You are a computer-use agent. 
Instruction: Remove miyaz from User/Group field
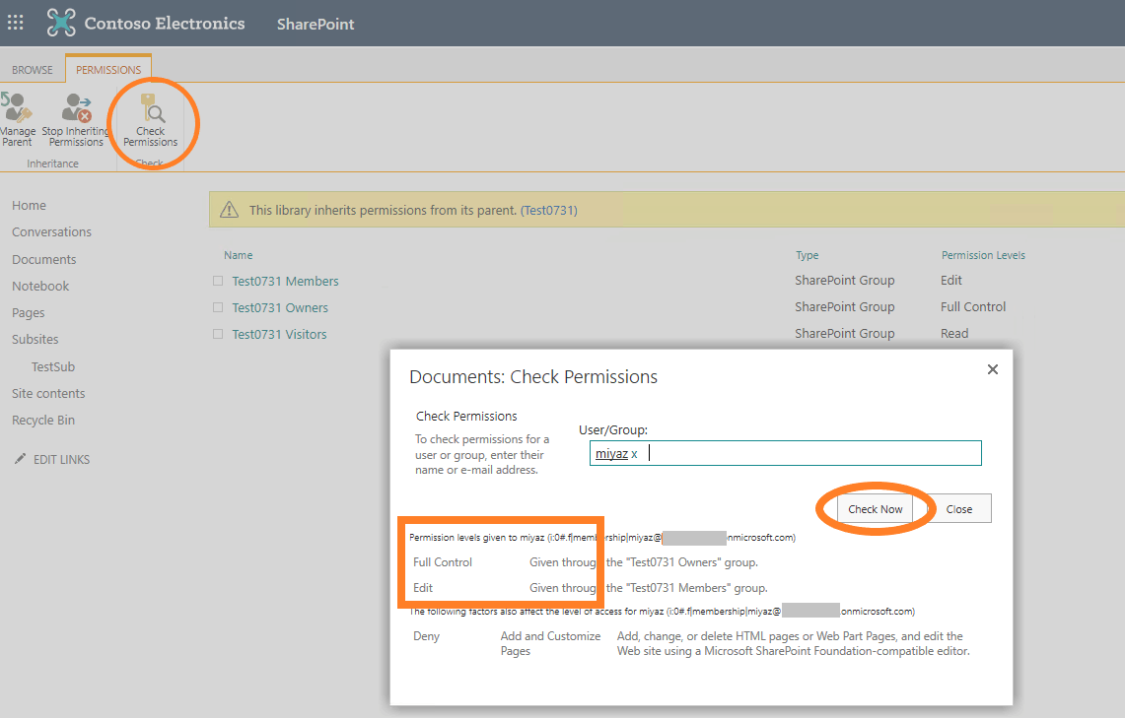point(634,454)
